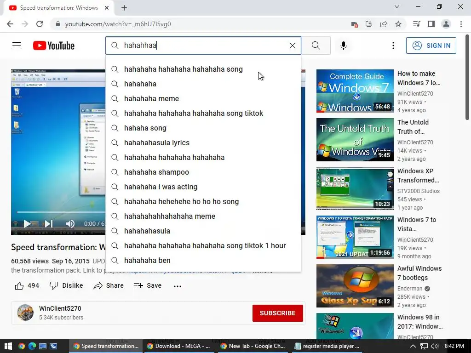The image size is (471, 353).
Task: Open the taskbar volume control
Action: [x=435, y=346]
